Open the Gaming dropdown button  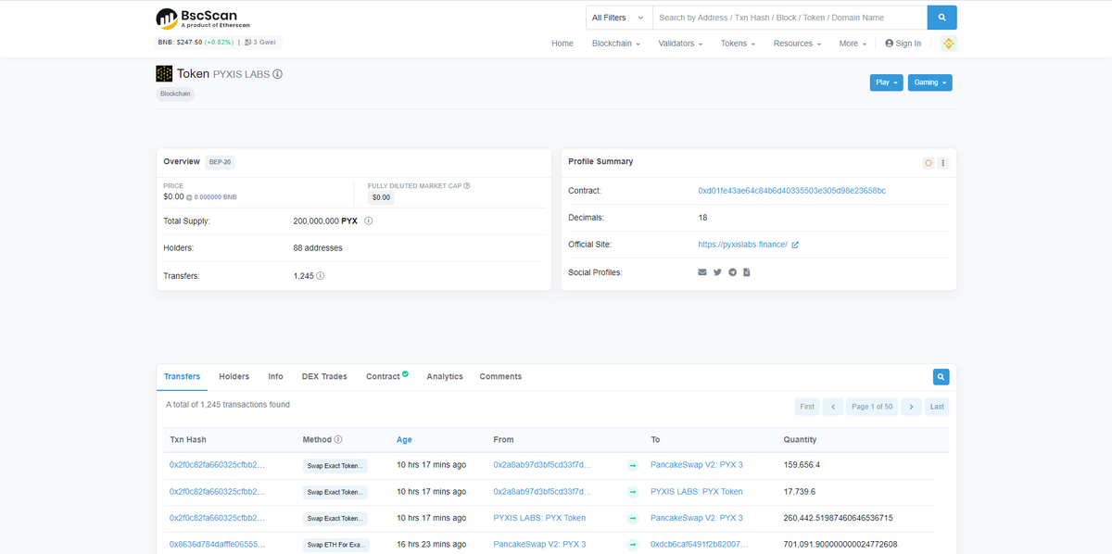point(929,82)
